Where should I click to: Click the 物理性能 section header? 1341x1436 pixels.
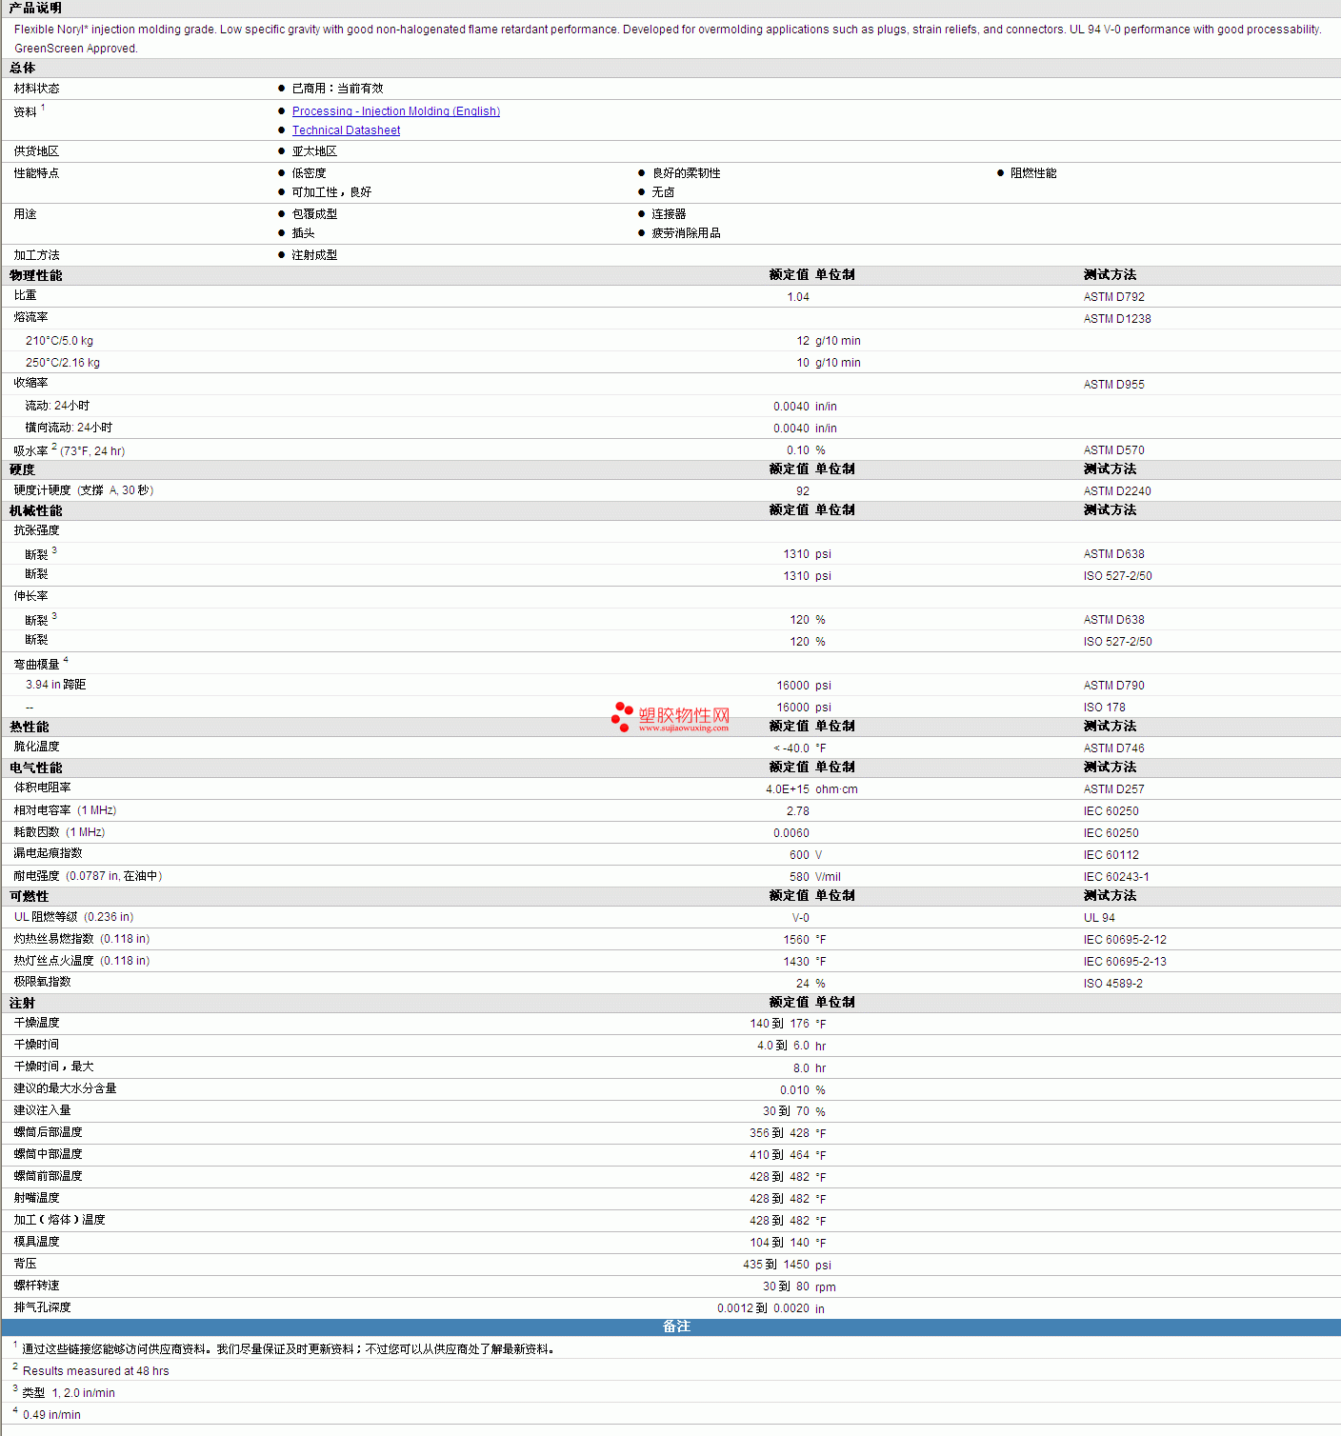coord(35,275)
